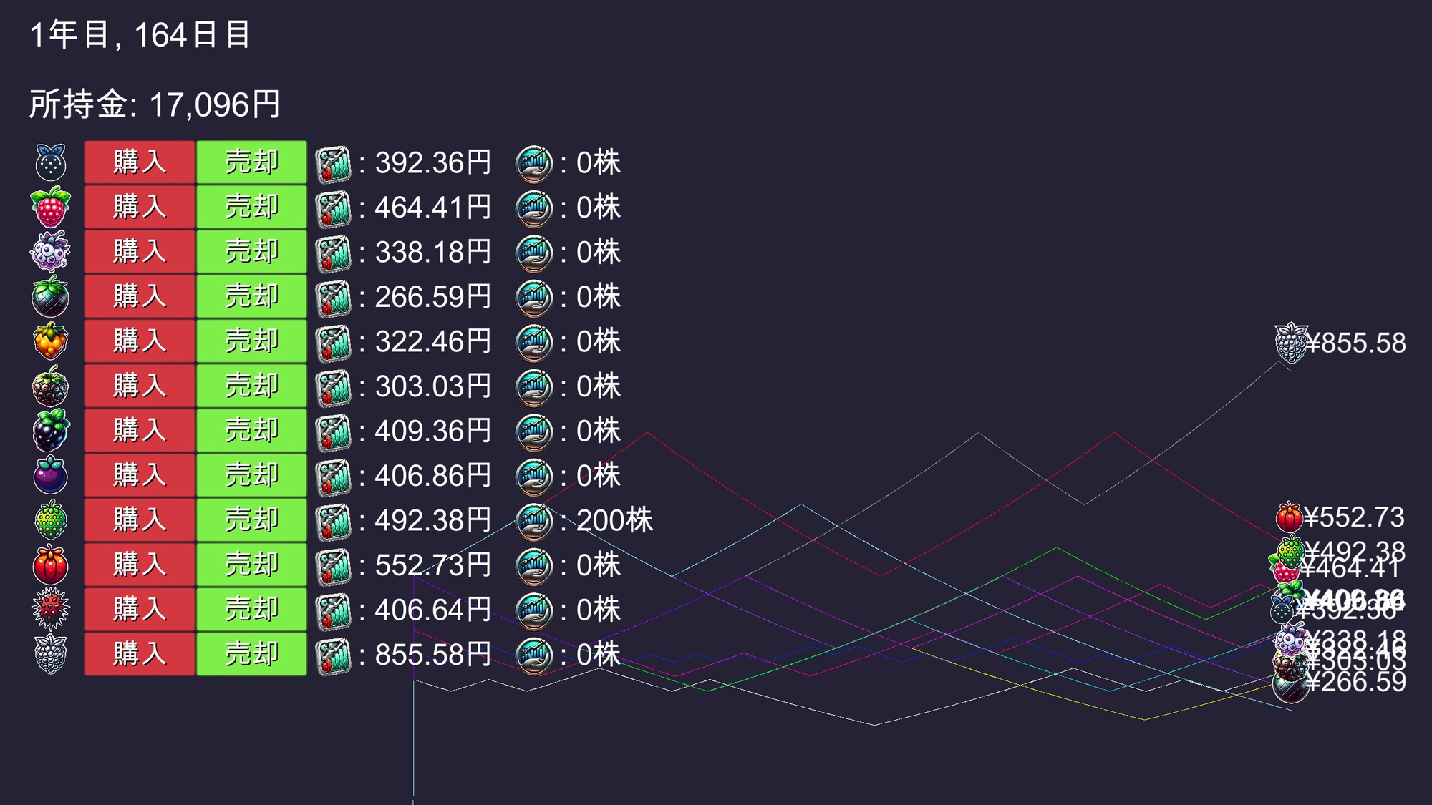
Task: Click the 所持金 money balance text
Action: click(155, 104)
